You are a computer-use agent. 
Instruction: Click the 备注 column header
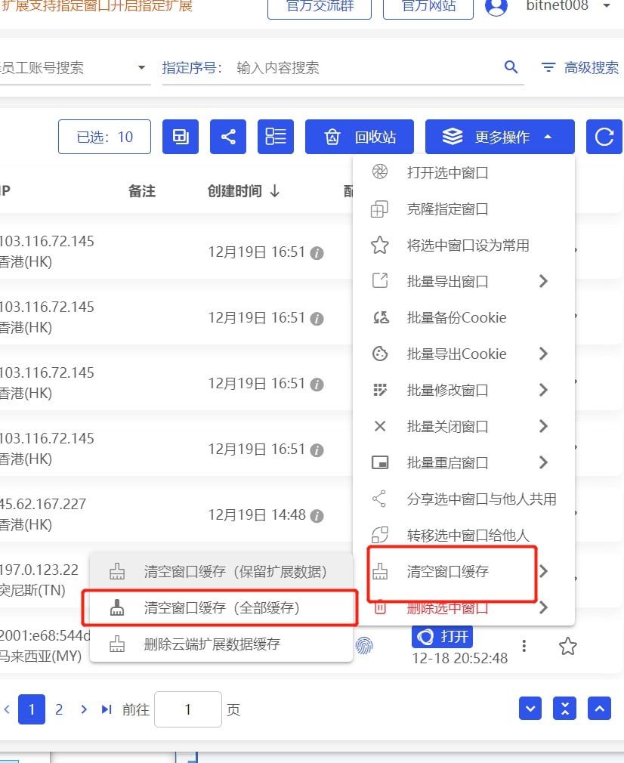(142, 190)
